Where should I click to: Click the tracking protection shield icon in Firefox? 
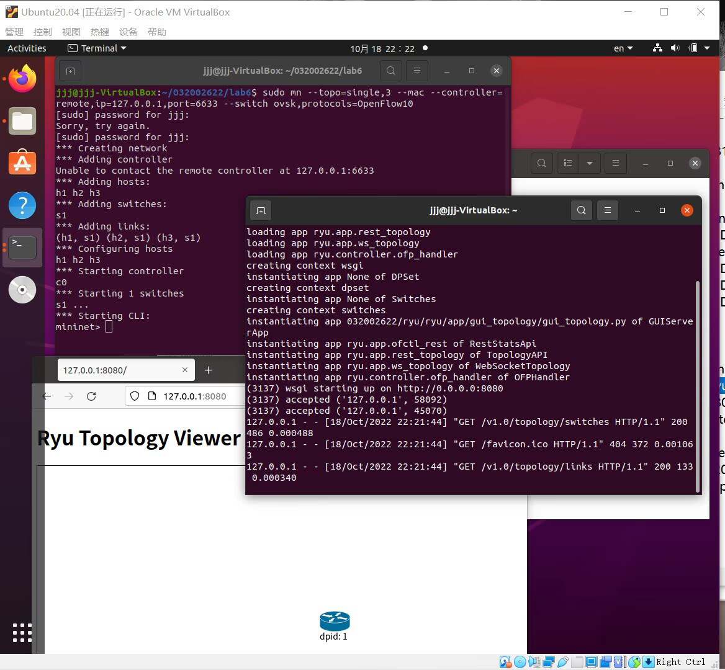point(135,396)
